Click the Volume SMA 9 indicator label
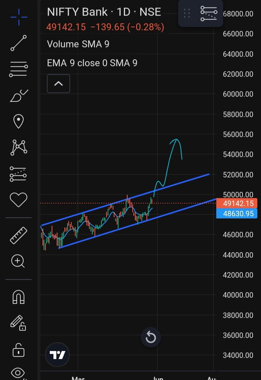261x380 pixels. coord(78,44)
